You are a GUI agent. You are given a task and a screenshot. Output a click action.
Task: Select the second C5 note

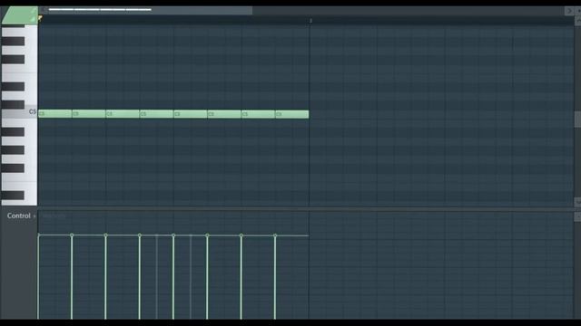[x=89, y=114]
